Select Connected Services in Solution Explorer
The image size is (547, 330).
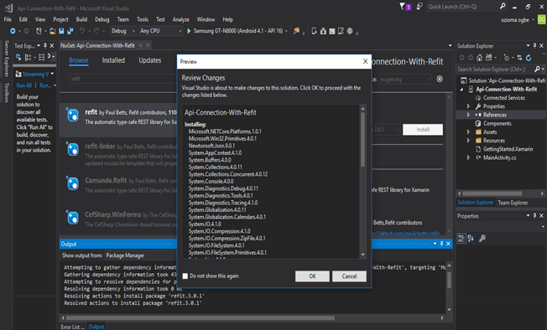click(504, 98)
